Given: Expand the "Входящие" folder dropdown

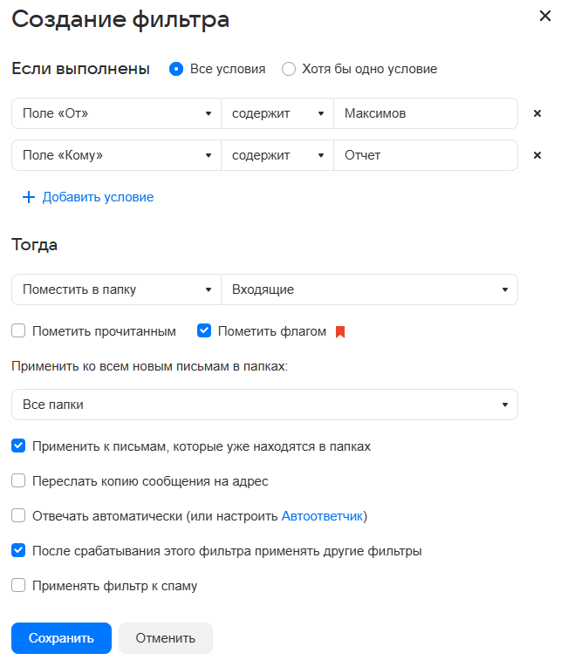Looking at the screenshot, I should [369, 289].
